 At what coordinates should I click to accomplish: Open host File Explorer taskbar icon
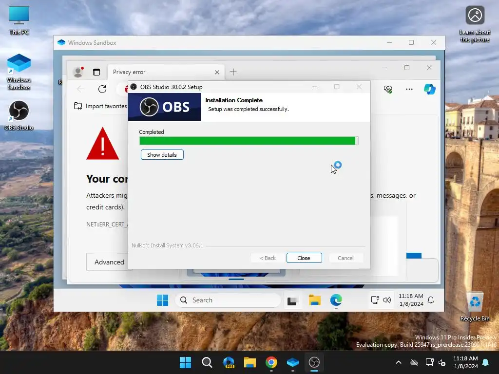[x=250, y=362]
